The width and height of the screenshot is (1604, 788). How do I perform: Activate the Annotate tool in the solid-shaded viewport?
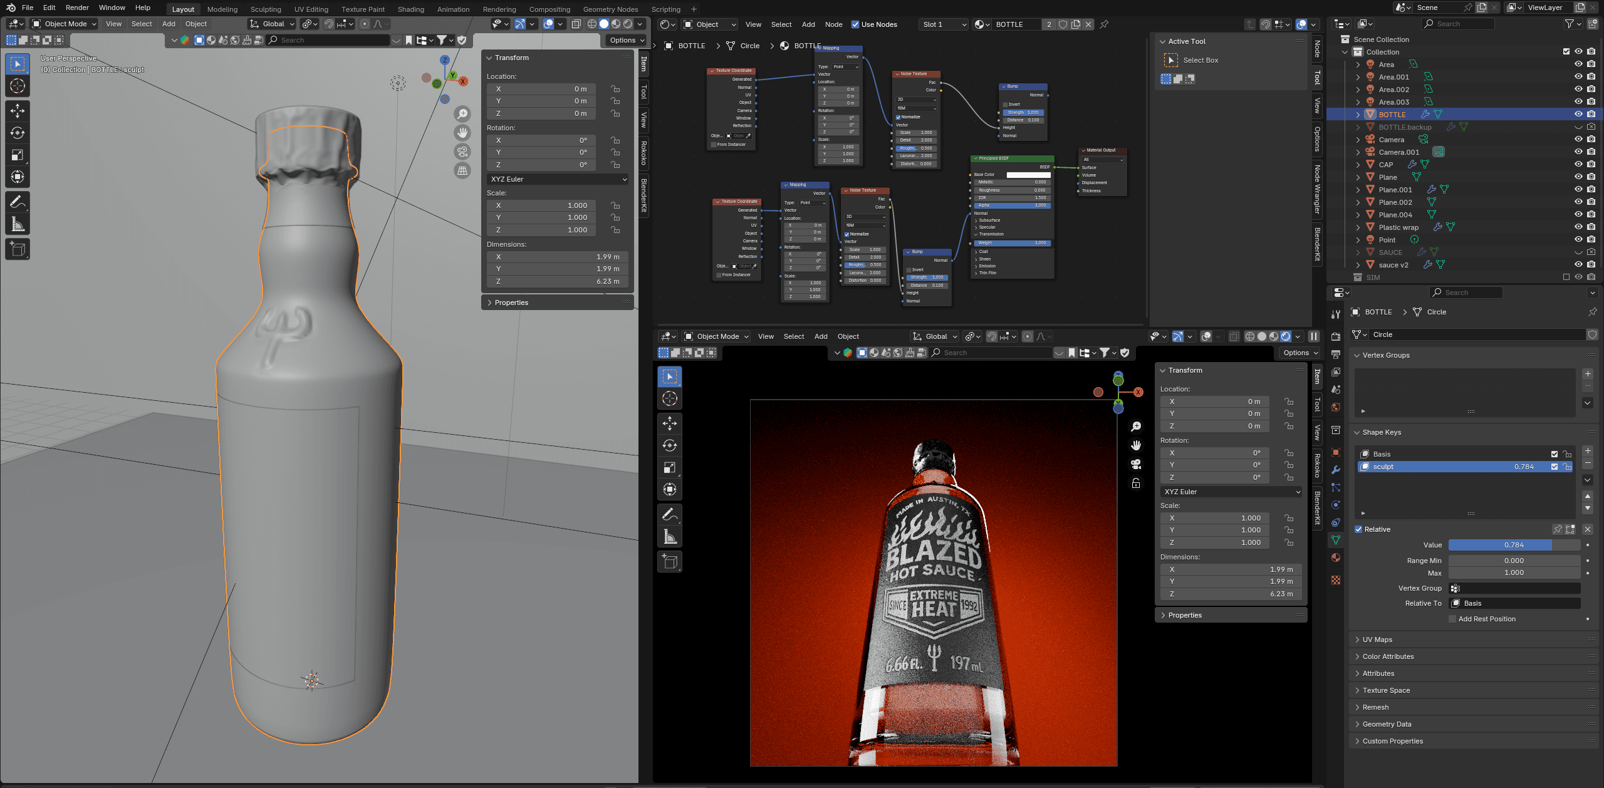(x=18, y=202)
